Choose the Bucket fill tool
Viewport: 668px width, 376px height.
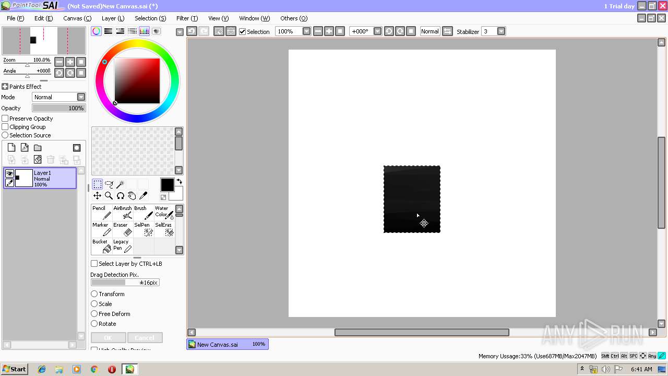102,246
